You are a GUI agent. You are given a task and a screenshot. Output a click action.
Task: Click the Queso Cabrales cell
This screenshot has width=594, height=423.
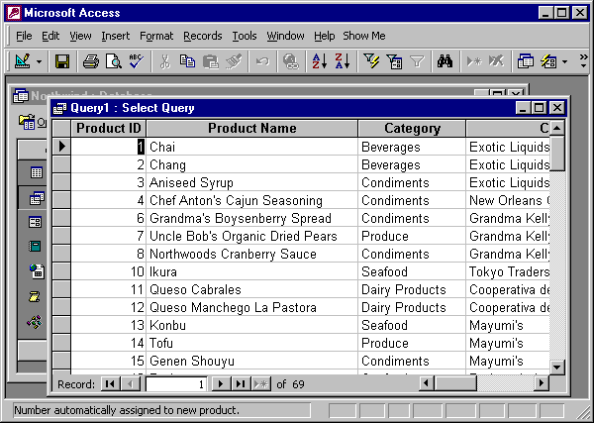[x=251, y=289]
